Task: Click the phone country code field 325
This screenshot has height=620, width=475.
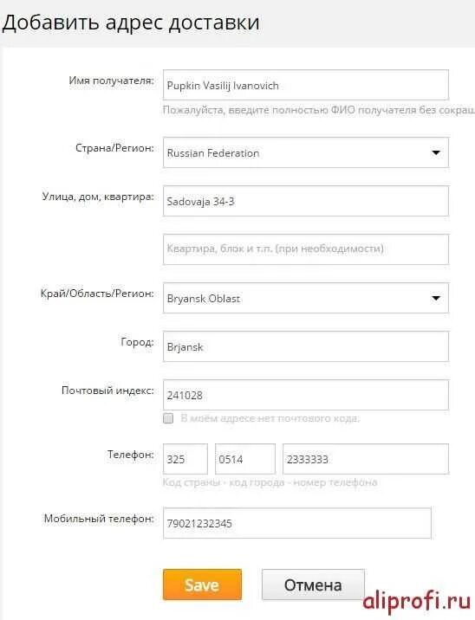Action: pyautogui.click(x=185, y=459)
